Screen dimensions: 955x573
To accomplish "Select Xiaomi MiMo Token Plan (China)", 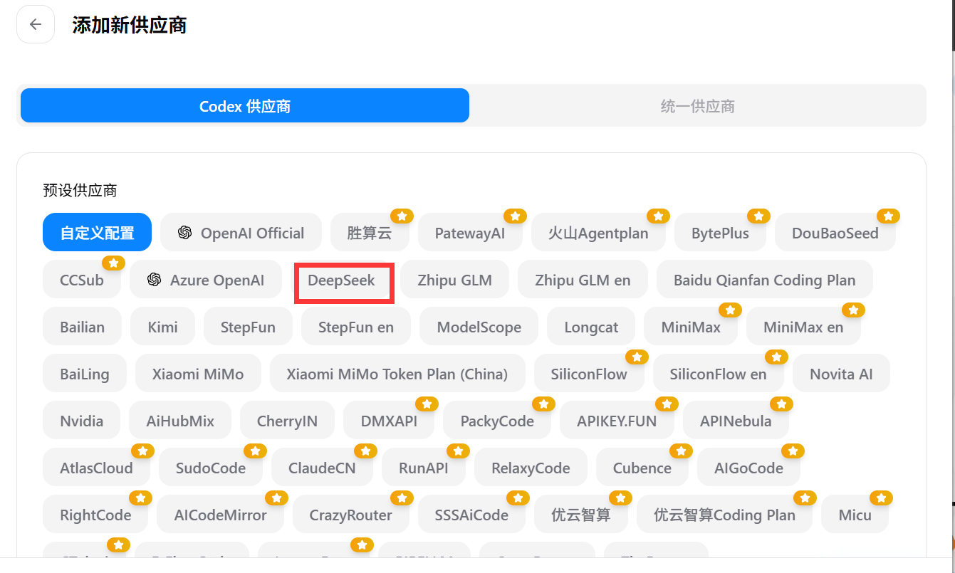I will click(397, 373).
